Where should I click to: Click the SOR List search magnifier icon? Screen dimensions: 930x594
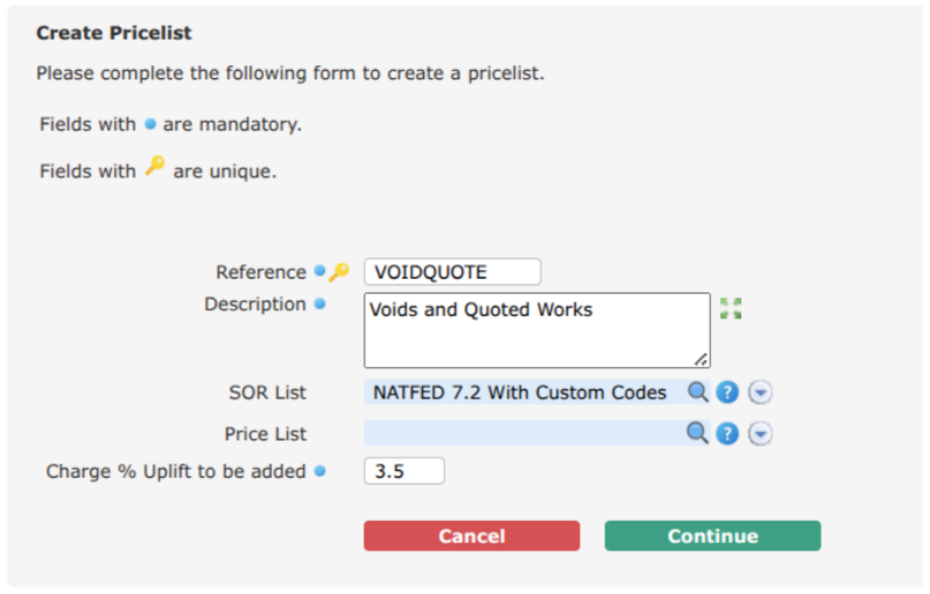[x=697, y=392]
